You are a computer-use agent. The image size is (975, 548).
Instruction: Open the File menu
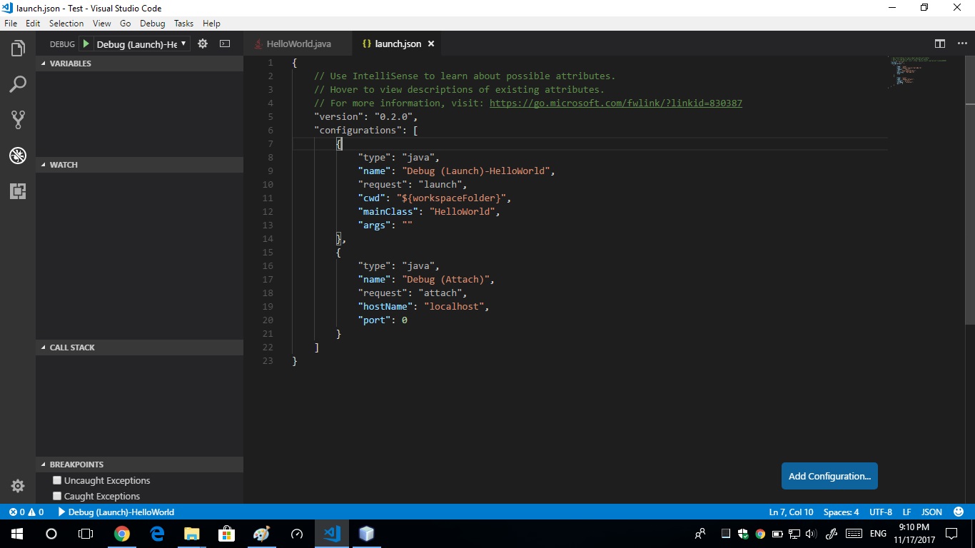tap(11, 24)
